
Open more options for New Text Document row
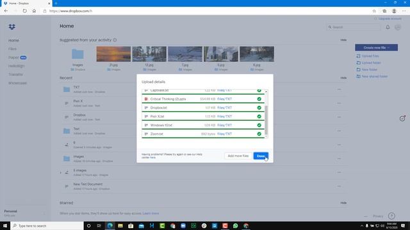339,186
